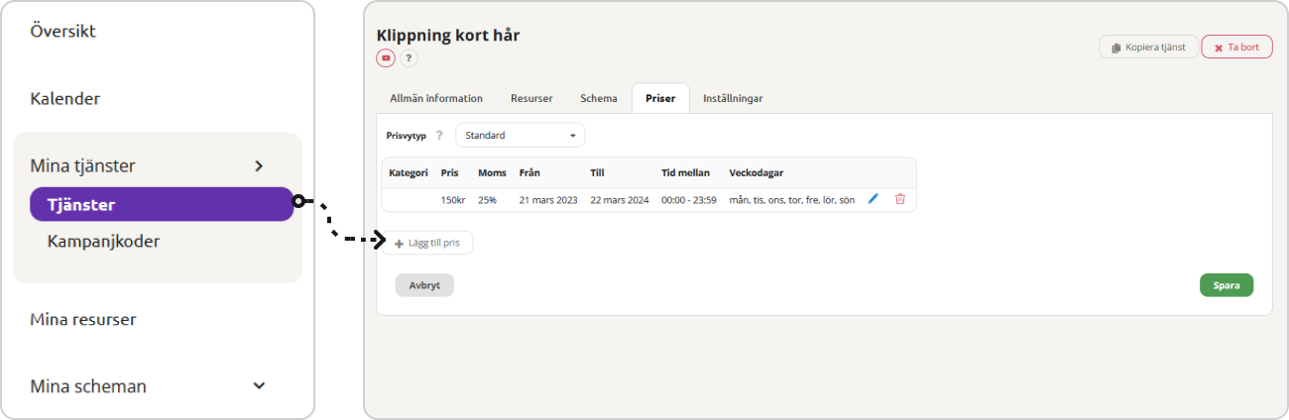Click the help question mark under the service title

pyautogui.click(x=409, y=58)
